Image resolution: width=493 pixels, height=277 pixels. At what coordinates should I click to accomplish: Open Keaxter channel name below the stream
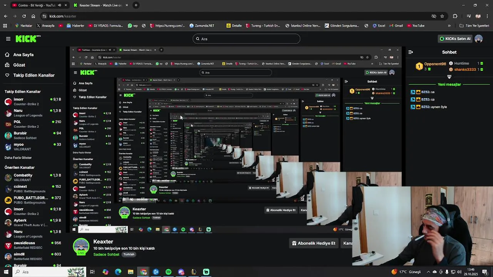click(x=103, y=242)
